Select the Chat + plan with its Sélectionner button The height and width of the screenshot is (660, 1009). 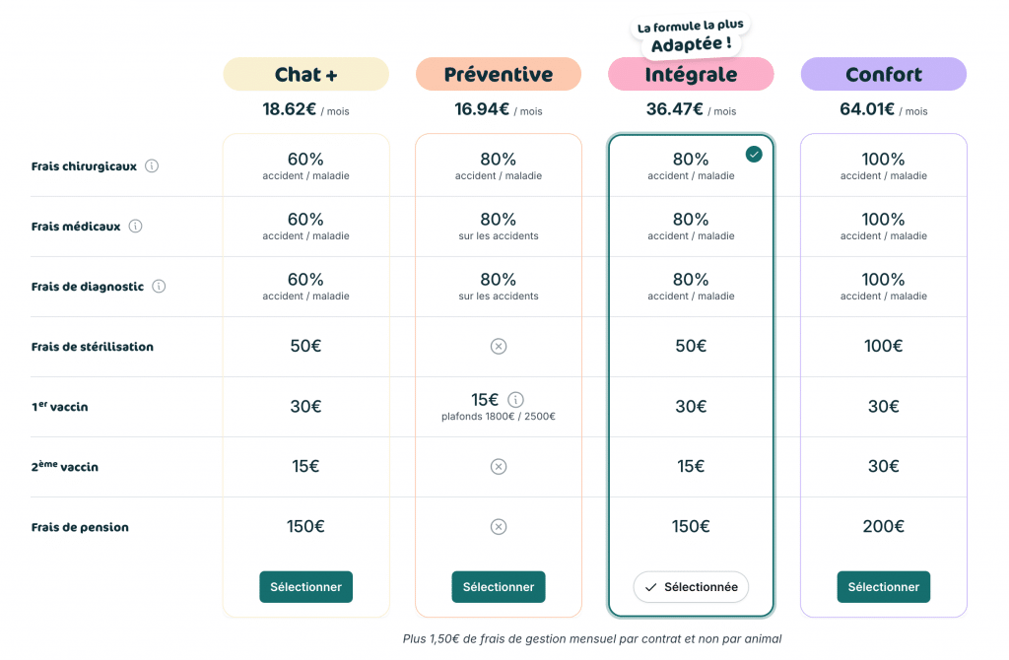pos(305,586)
